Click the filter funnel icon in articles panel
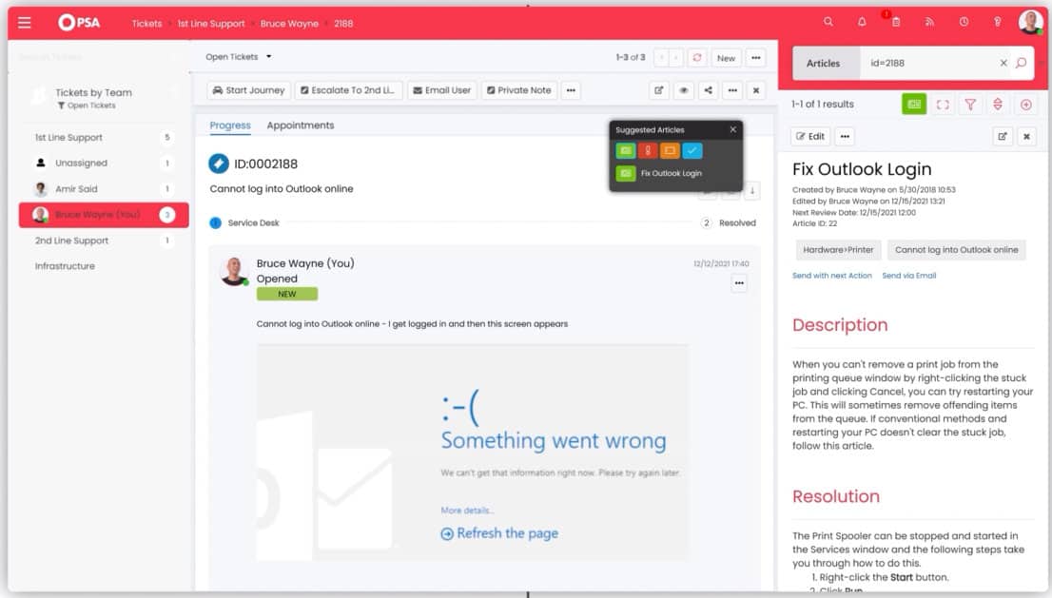Viewport: 1052px width, 598px height. [x=970, y=105]
